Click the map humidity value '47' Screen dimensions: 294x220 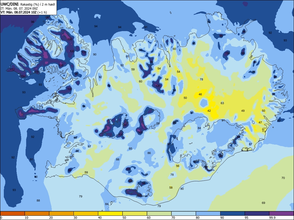[260, 123]
